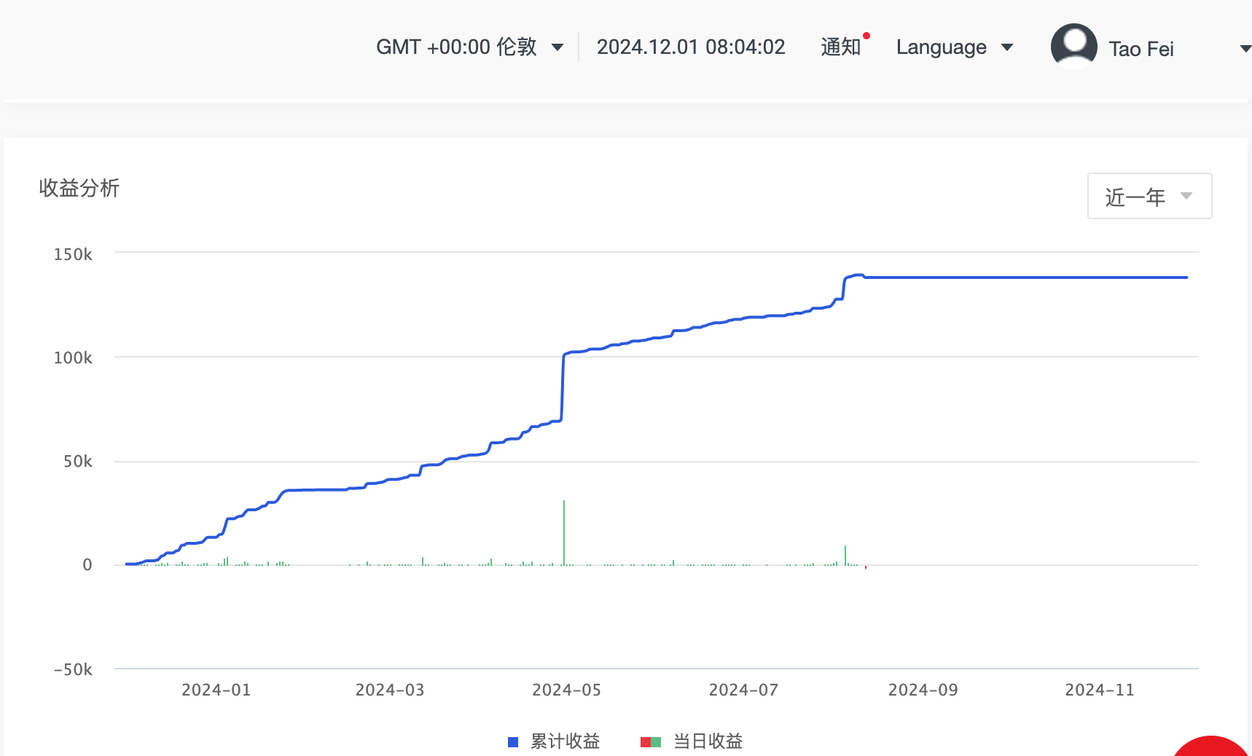Toggle the 当日收益 series legend label
1252x756 pixels.
[x=708, y=741]
